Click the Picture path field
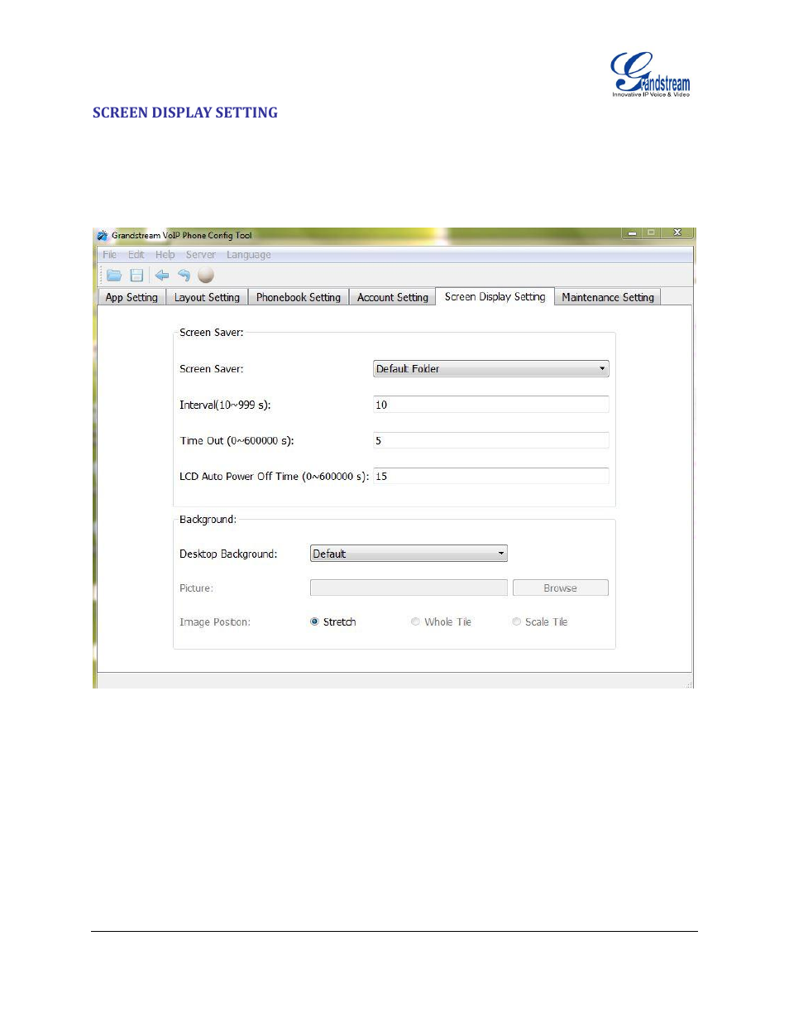 pyautogui.click(x=409, y=588)
